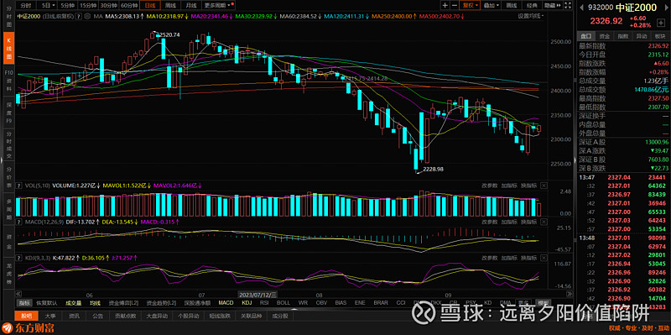Click 设置均线 link

coord(529,16)
